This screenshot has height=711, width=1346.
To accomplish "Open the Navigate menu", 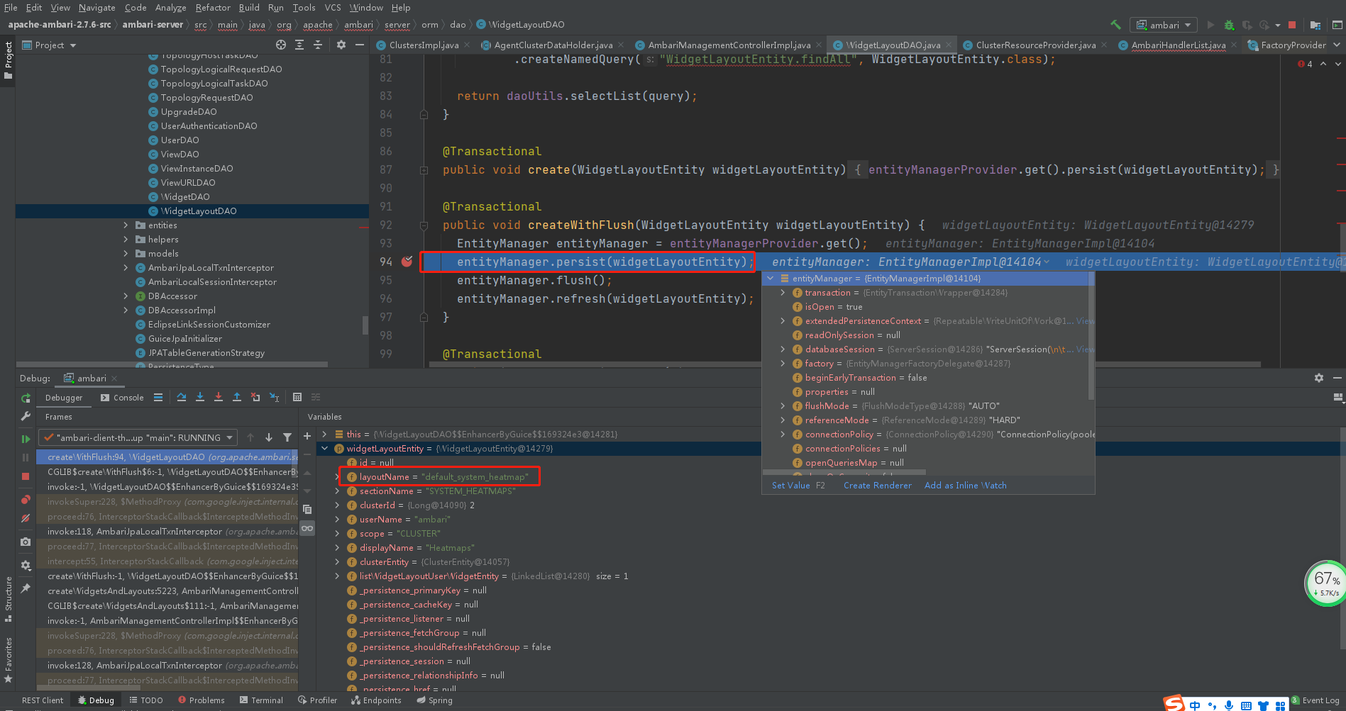I will click(96, 8).
